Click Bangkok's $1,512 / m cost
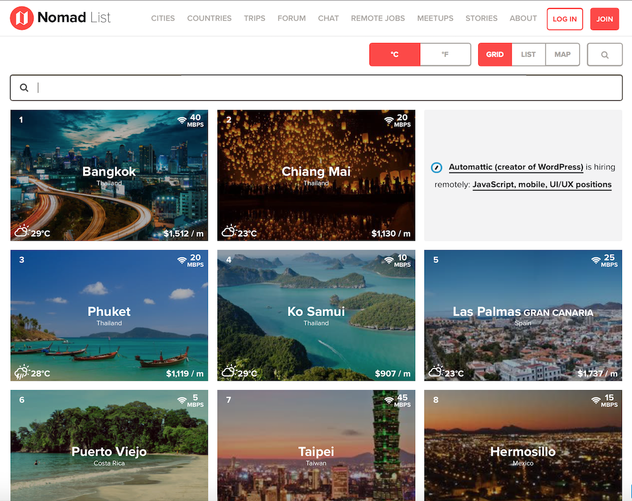The image size is (632, 501). (x=183, y=234)
